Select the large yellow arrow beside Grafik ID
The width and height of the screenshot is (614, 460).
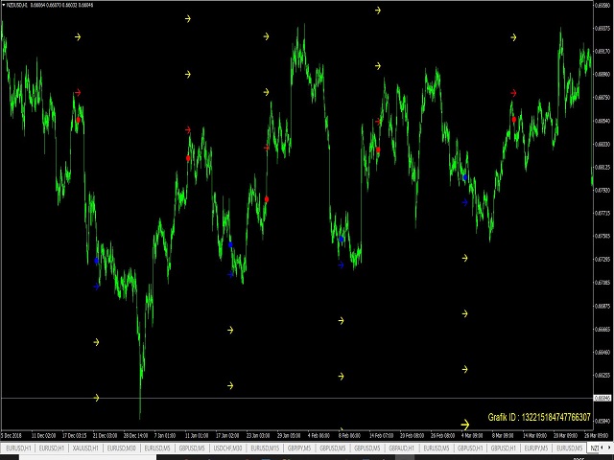point(464,424)
